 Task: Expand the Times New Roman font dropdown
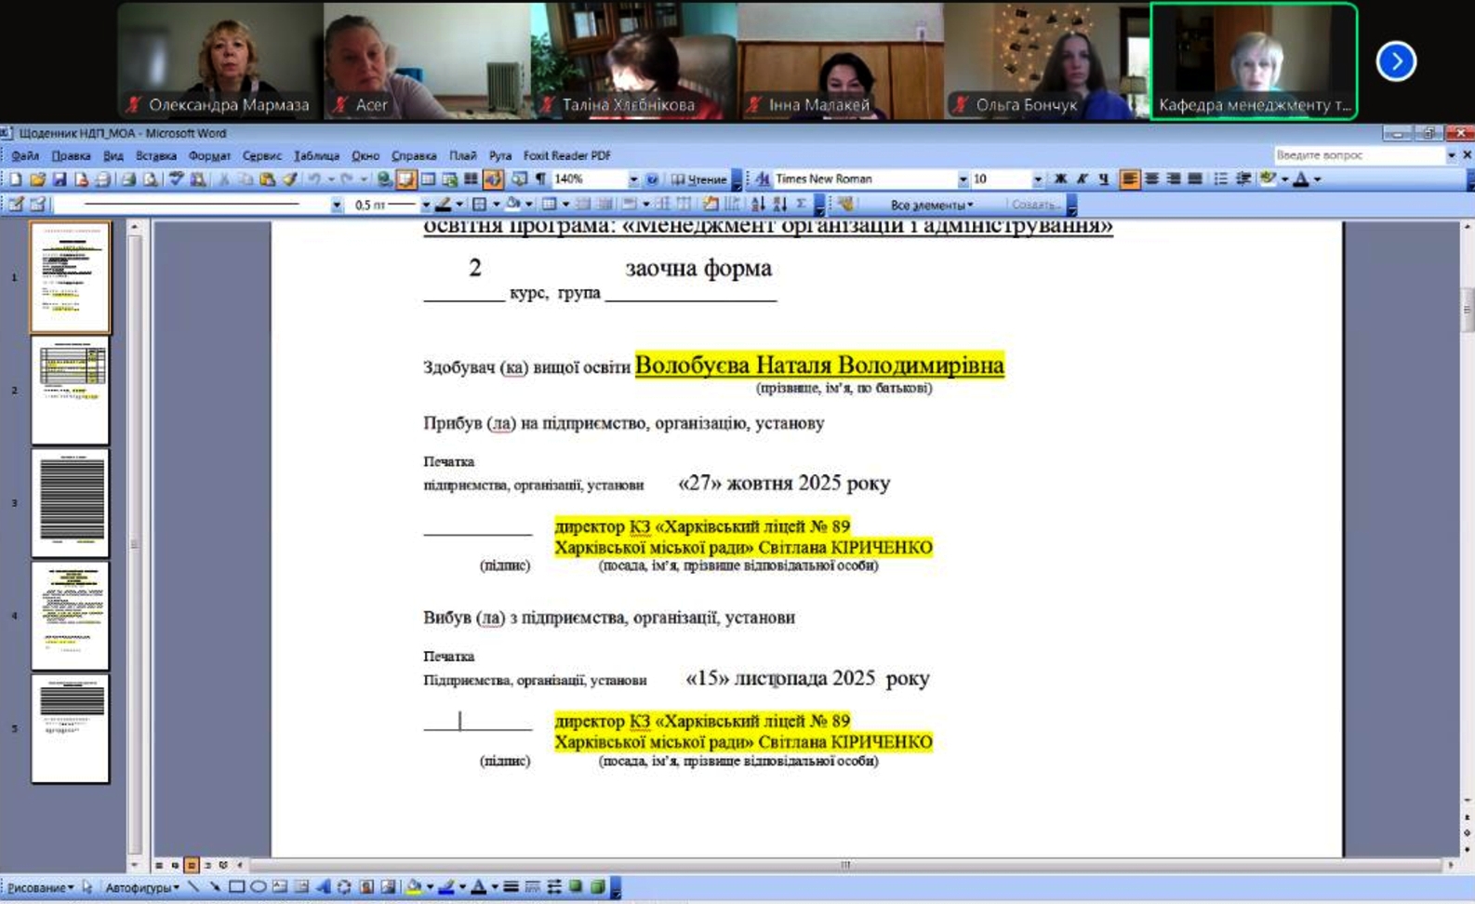click(x=963, y=179)
